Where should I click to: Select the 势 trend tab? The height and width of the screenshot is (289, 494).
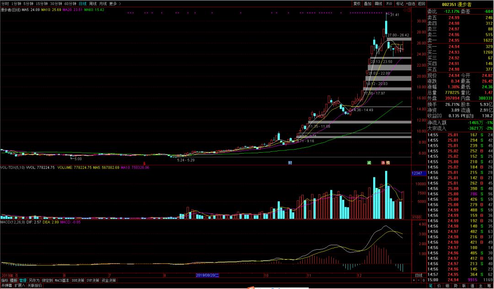(x=456, y=286)
